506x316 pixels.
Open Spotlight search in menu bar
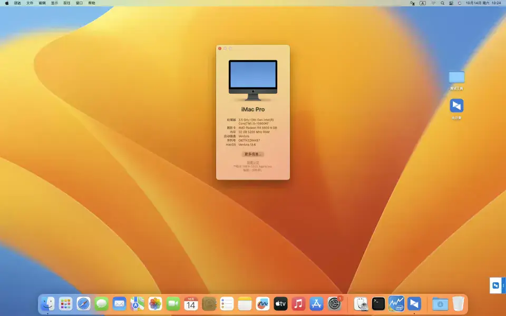pos(442,3)
